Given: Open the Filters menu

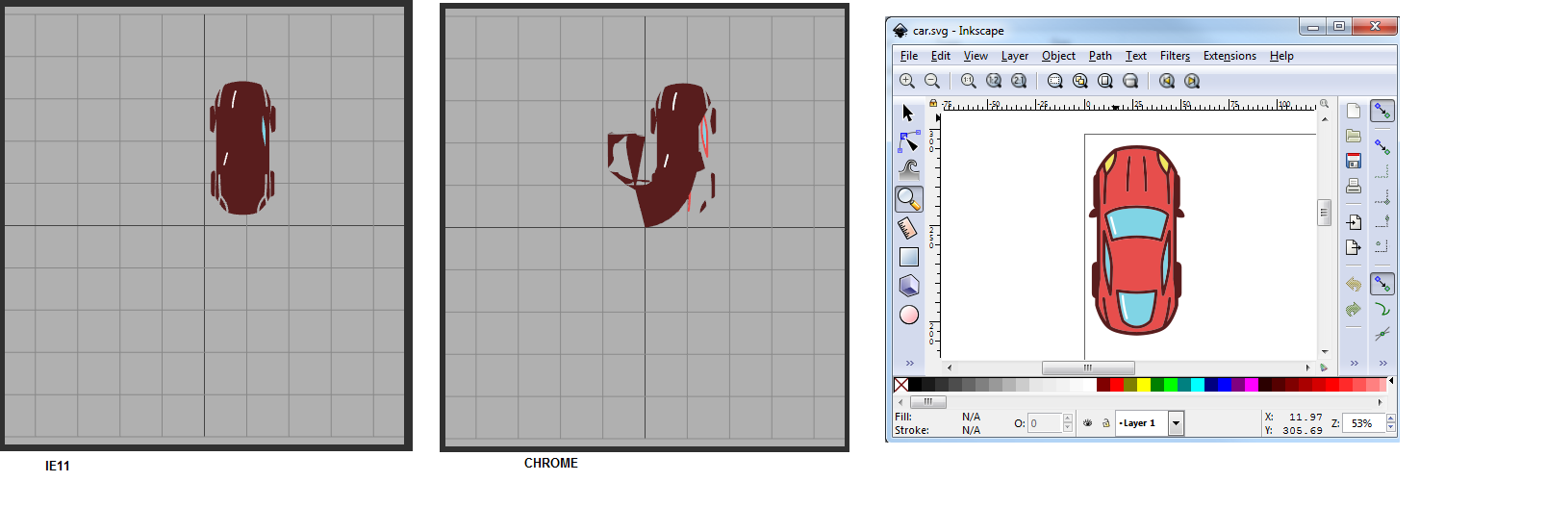Looking at the screenshot, I should click(1174, 56).
